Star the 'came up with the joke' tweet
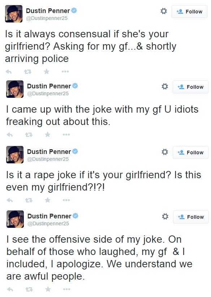The width and height of the screenshot is (211, 297). click(x=48, y=134)
